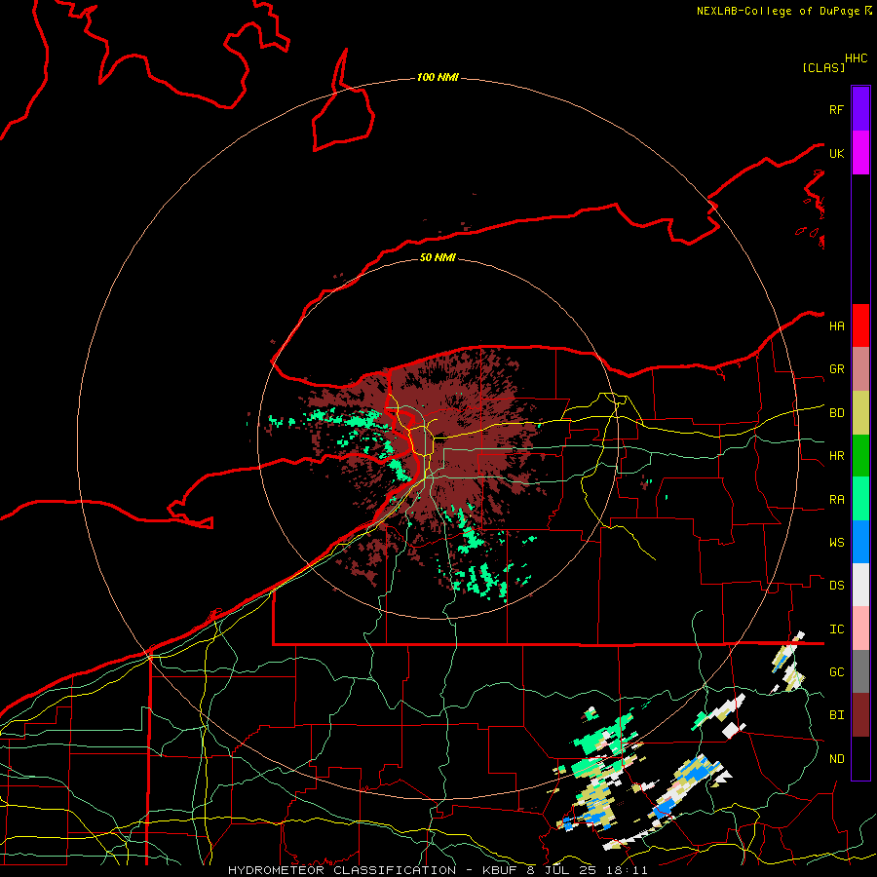The width and height of the screenshot is (877, 877).
Task: Click the WS blue legend swatch
Action: (x=860, y=542)
